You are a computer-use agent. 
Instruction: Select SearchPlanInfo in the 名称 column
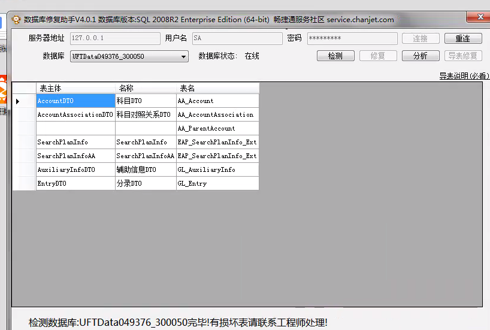(x=146, y=142)
